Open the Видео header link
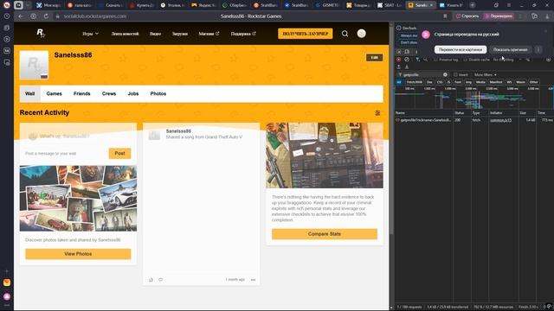 pos(155,34)
